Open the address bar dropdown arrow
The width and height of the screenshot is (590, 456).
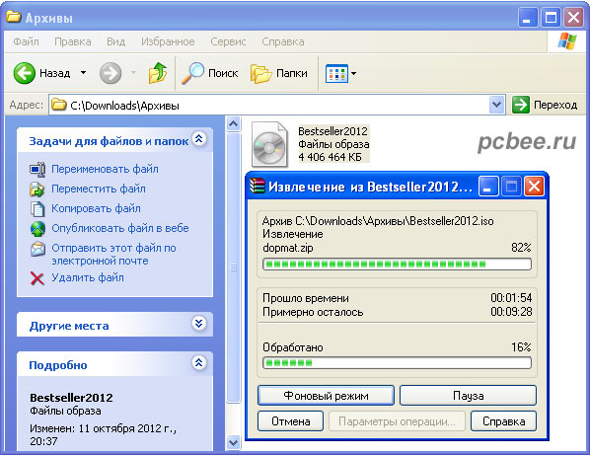(x=496, y=105)
